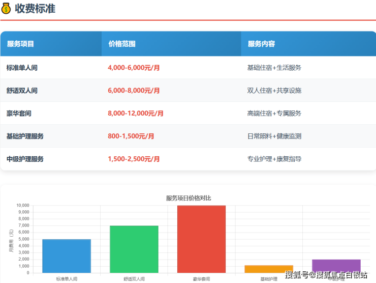
Task: Click the 收费标准 section heading
Action: coord(35,9)
